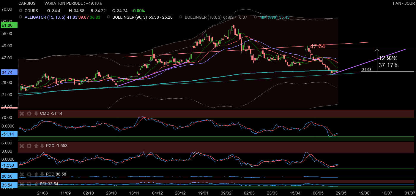The image size is (416, 196).
Task: Click the CMO -51.14 panel title
Action: coord(51,113)
